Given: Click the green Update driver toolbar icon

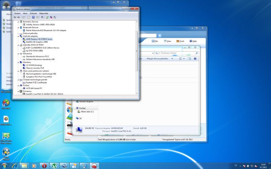Looking at the screenshot, I should click(x=47, y=17).
